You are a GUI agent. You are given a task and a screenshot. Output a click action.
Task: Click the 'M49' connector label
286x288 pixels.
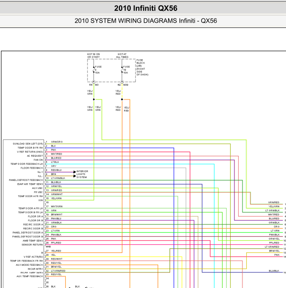coord(48,247)
